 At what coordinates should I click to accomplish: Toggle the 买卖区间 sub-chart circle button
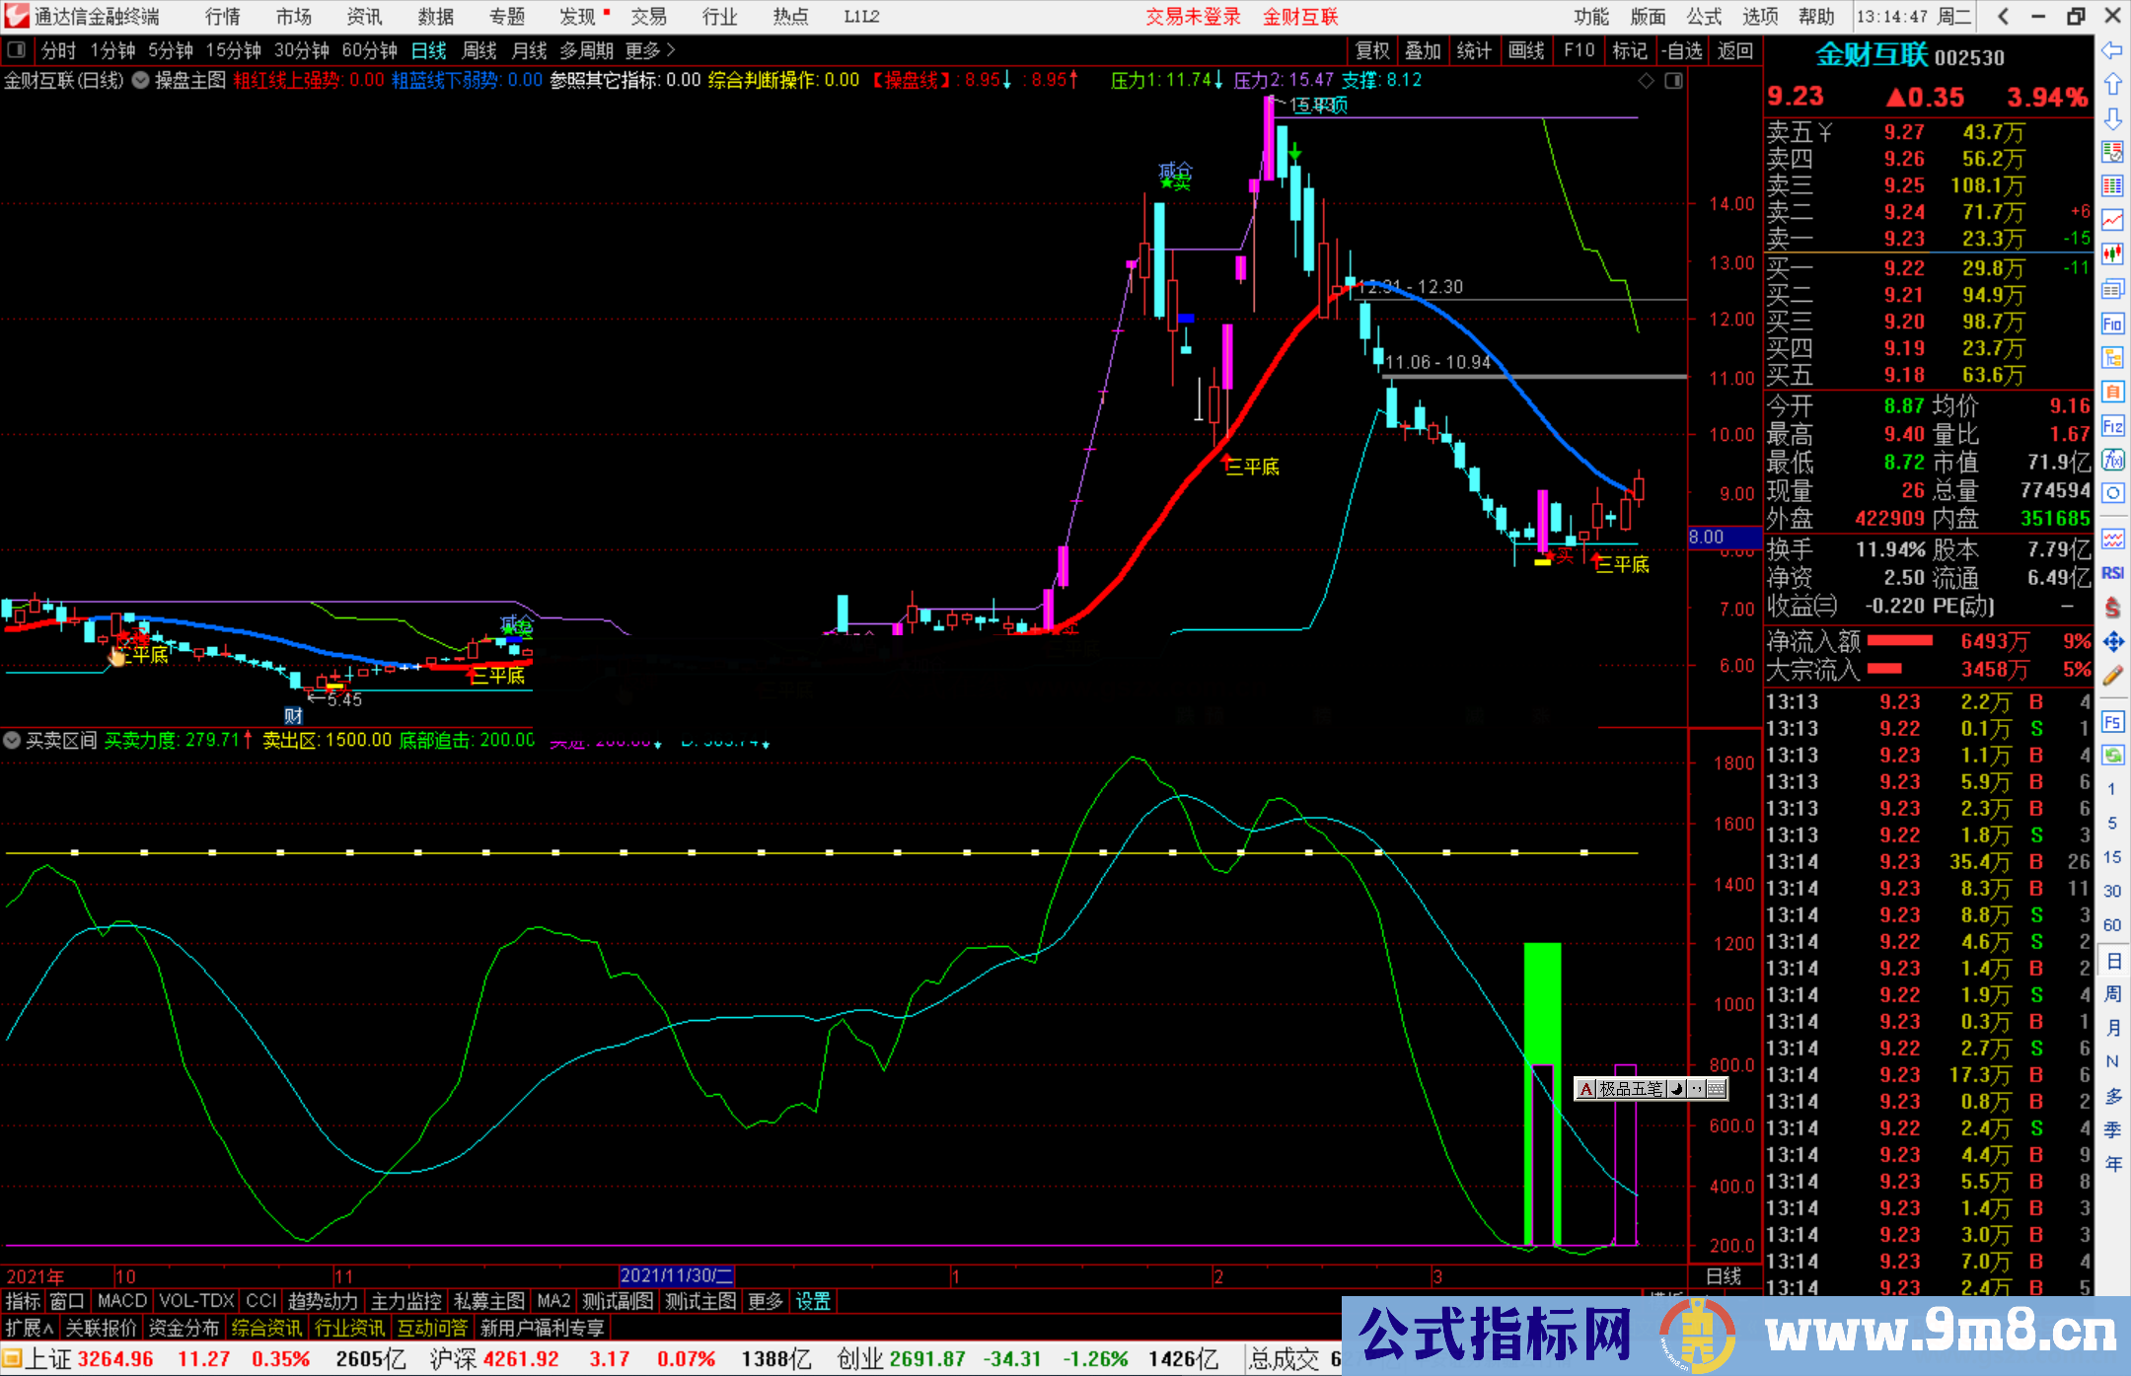pyautogui.click(x=13, y=740)
